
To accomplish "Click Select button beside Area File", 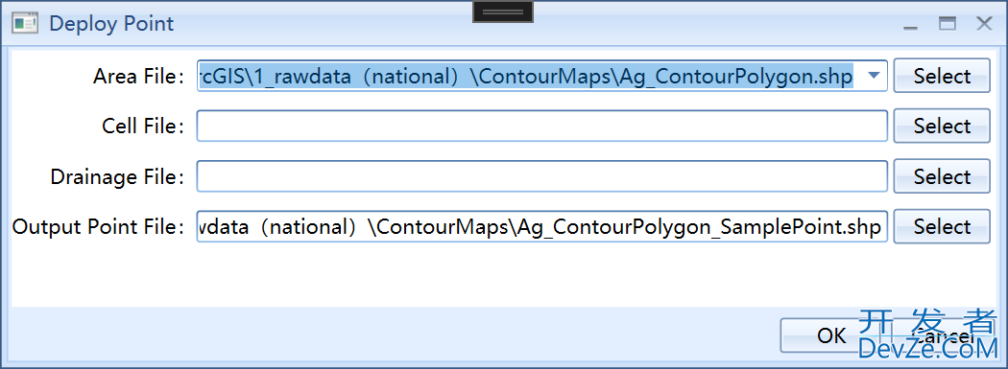I will tap(942, 76).
